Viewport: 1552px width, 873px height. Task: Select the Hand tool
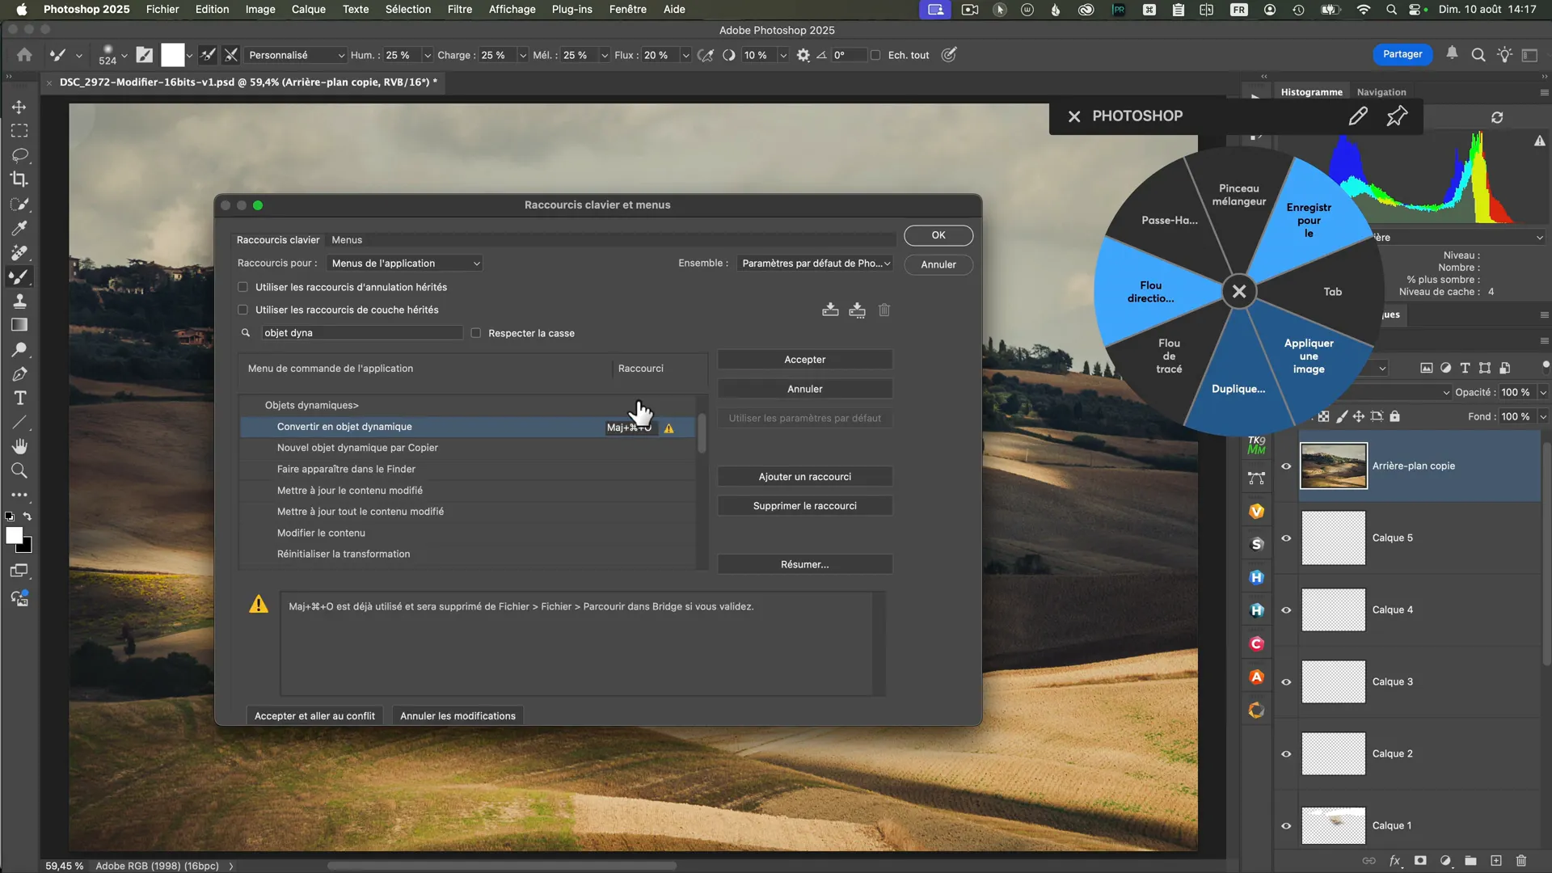(x=19, y=446)
